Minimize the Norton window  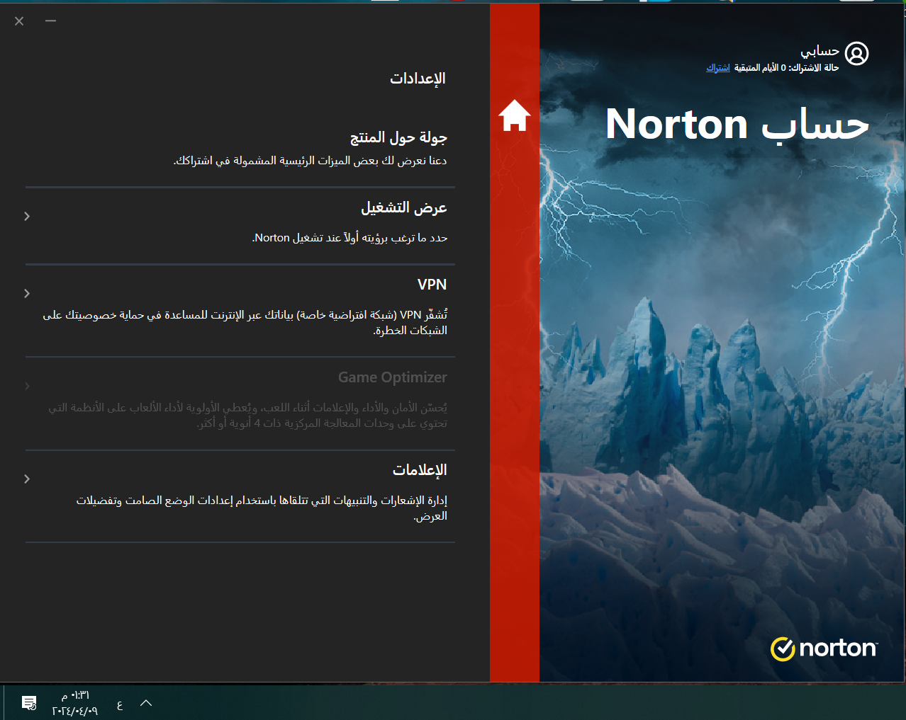pyautogui.click(x=50, y=21)
